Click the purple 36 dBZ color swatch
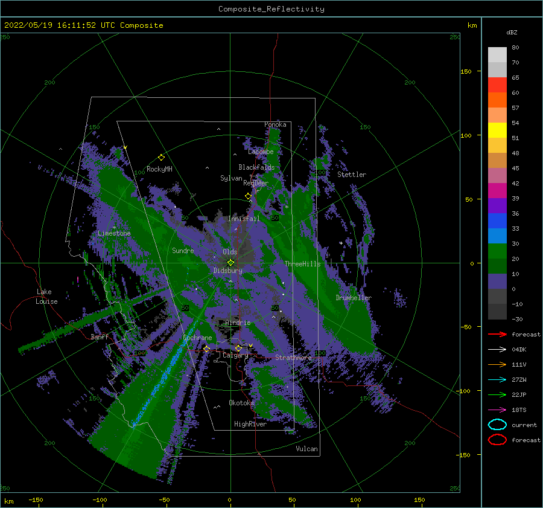 (x=497, y=205)
